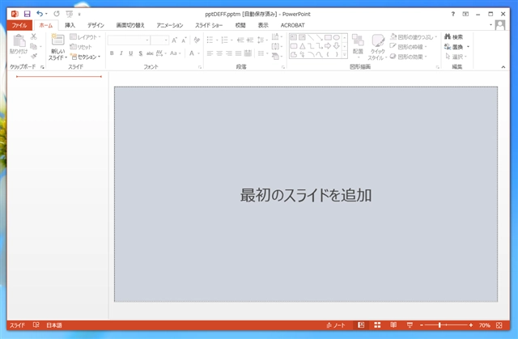Screen dimensions: 518x339
Task: Open the Layout (レイアウト) dropdown
Action: tap(85, 37)
